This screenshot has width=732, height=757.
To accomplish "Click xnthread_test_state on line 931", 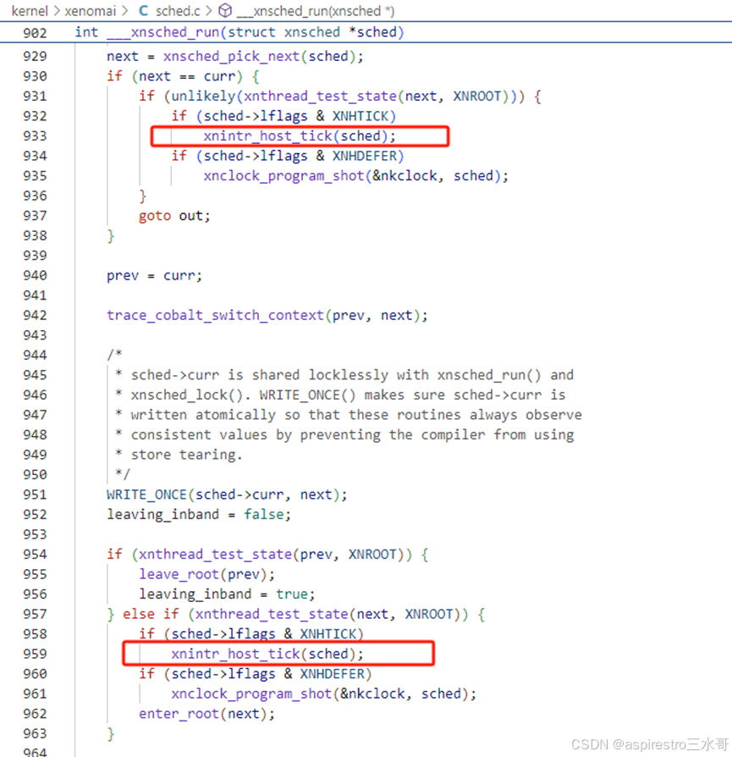I will pyautogui.click(x=320, y=96).
